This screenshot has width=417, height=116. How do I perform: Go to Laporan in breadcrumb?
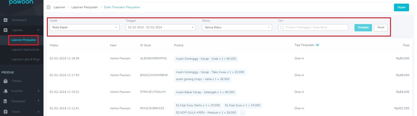(x=60, y=7)
